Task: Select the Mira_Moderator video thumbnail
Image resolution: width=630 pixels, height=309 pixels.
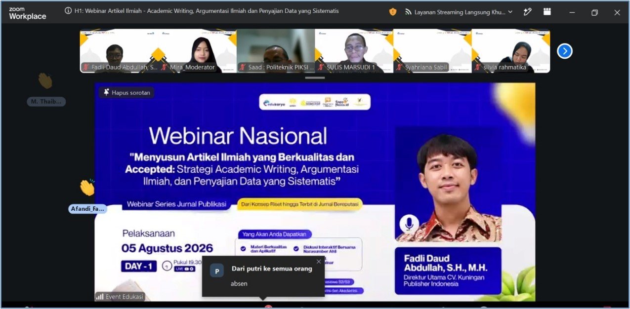Action: pyautogui.click(x=197, y=51)
